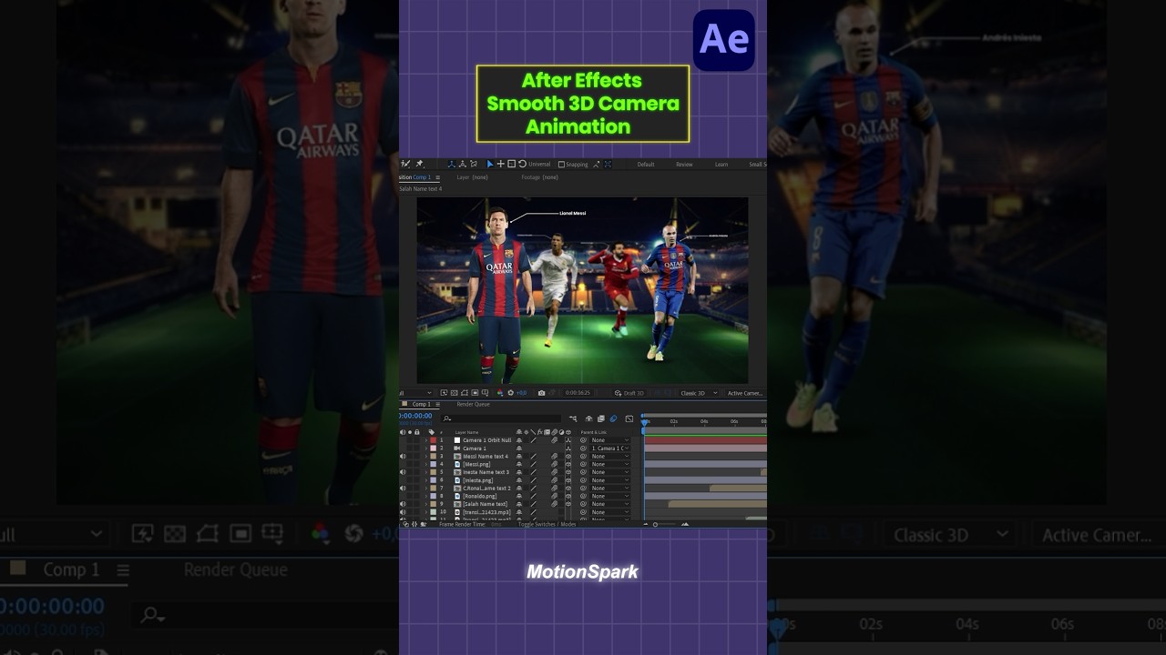Open the Footage (none) viewer tab

tap(540, 177)
